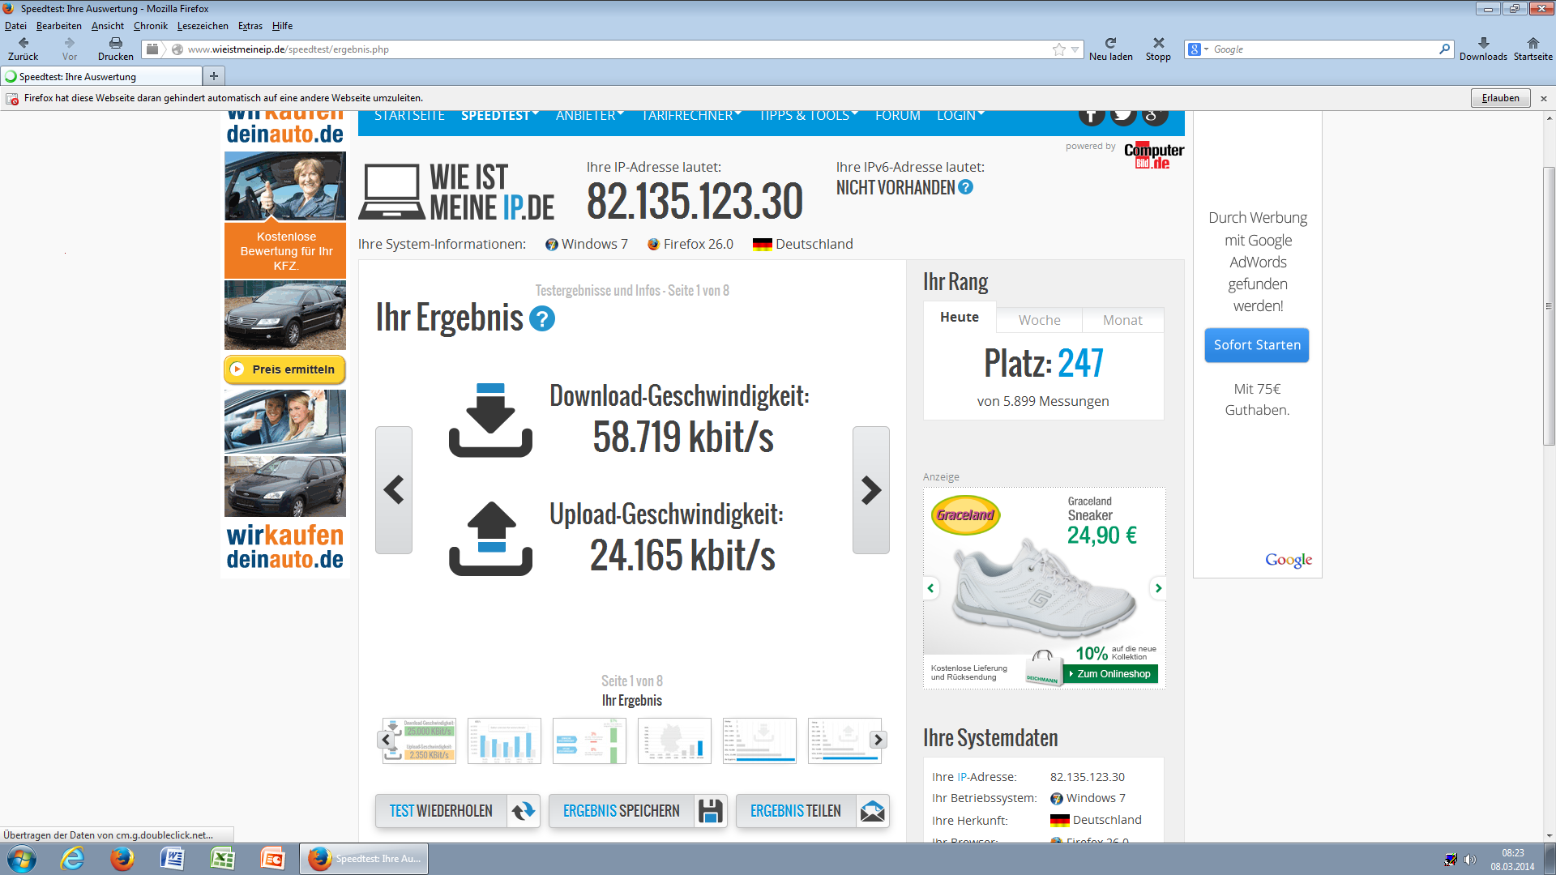
Task: Open the Chronik menu
Action: (151, 26)
